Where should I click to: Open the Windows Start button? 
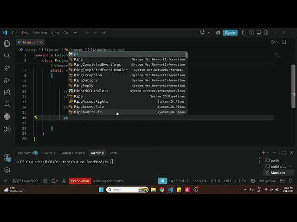click(101, 190)
